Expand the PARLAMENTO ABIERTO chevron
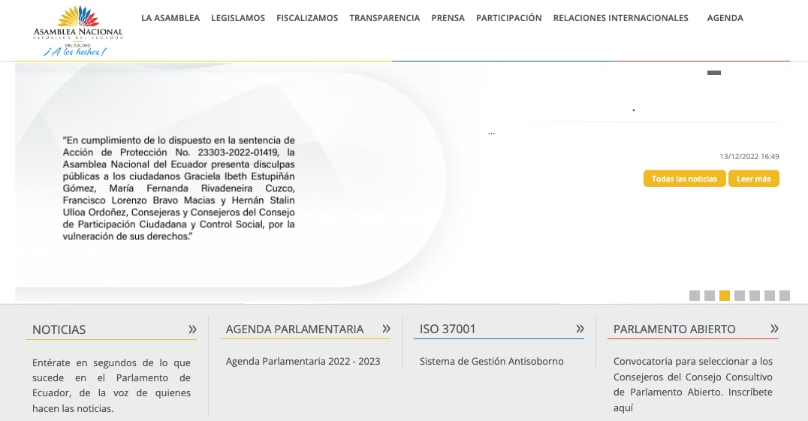Screen dimensions: 808x421 tap(774, 329)
